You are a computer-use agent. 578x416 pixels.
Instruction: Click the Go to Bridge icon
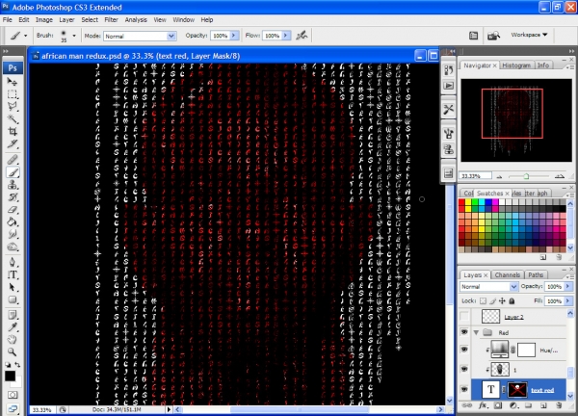[493, 36]
